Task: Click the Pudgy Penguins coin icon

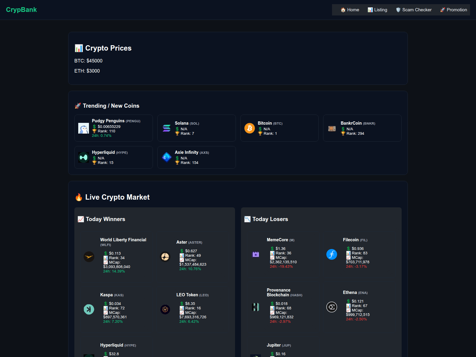Action: click(x=84, y=128)
